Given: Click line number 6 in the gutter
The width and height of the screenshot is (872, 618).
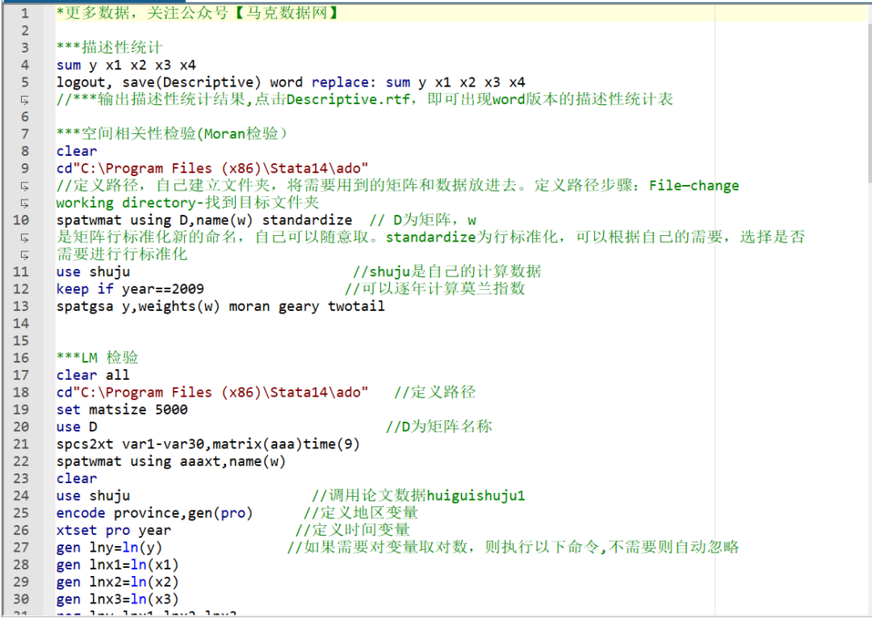Looking at the screenshot, I should point(24,117).
